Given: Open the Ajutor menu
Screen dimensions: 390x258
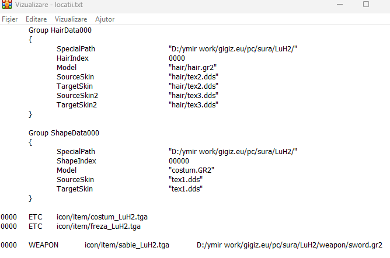Looking at the screenshot, I should (x=105, y=19).
